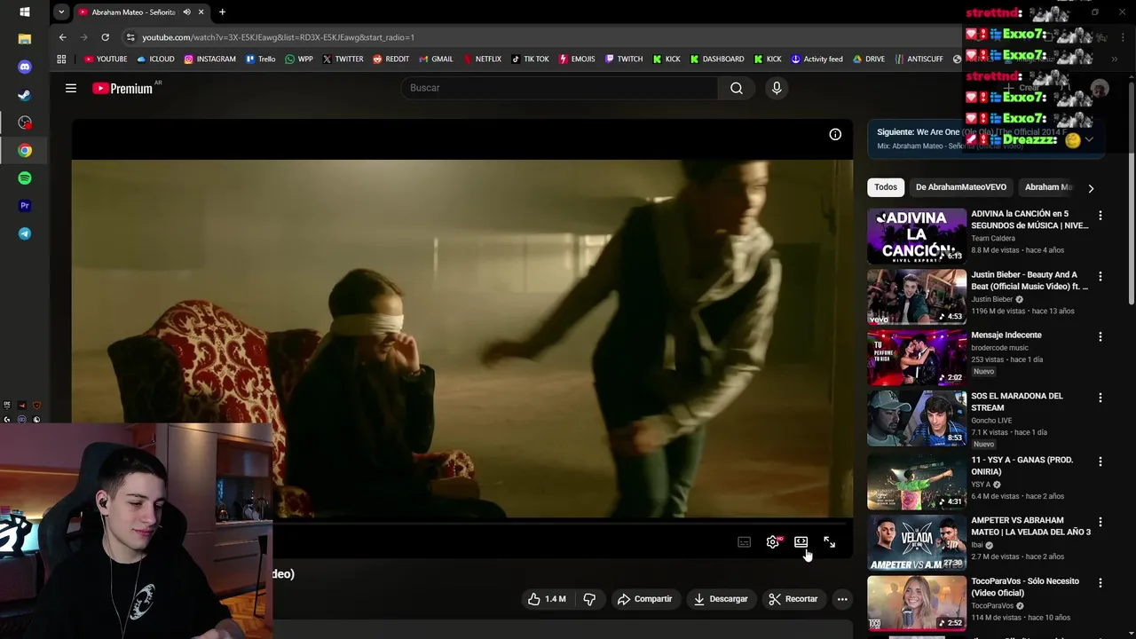Select the Todos filter chip
This screenshot has width=1136, height=639.
click(886, 187)
